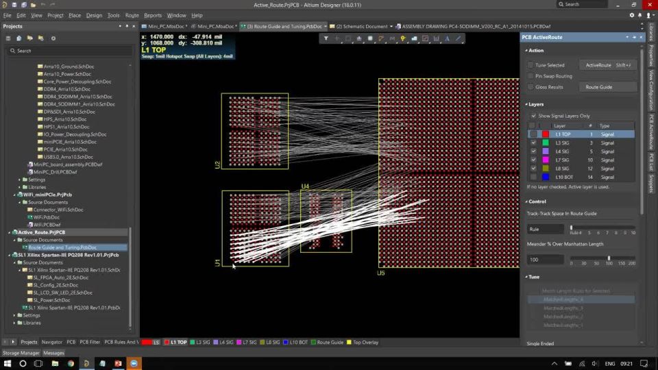
Task: Collapse the WiFi_miniPCIe.PrjPcb project node
Action: pyautogui.click(x=14, y=195)
